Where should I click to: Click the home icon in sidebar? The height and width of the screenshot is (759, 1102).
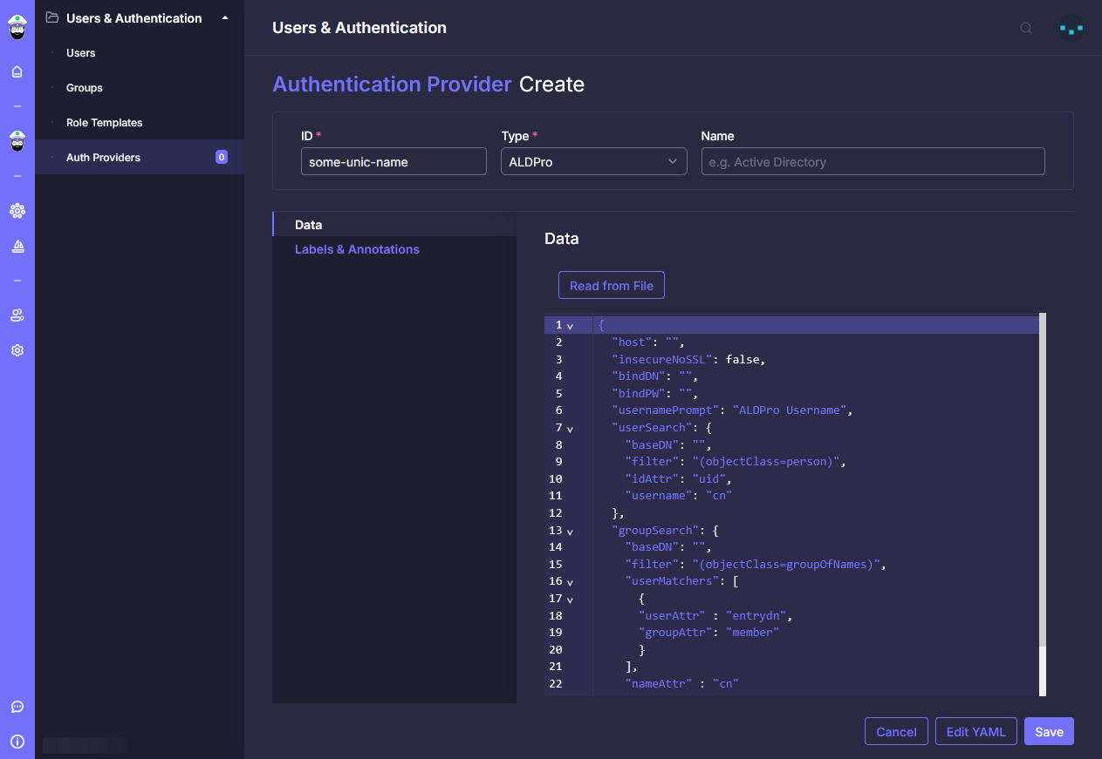click(17, 71)
